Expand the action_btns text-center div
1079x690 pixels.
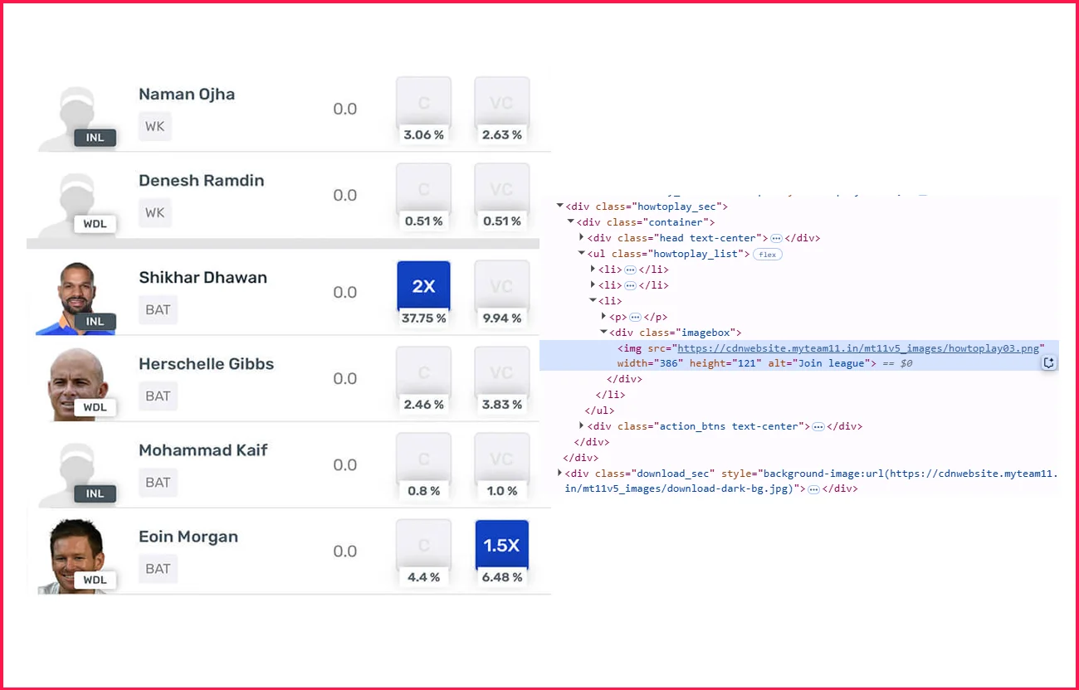tap(582, 426)
